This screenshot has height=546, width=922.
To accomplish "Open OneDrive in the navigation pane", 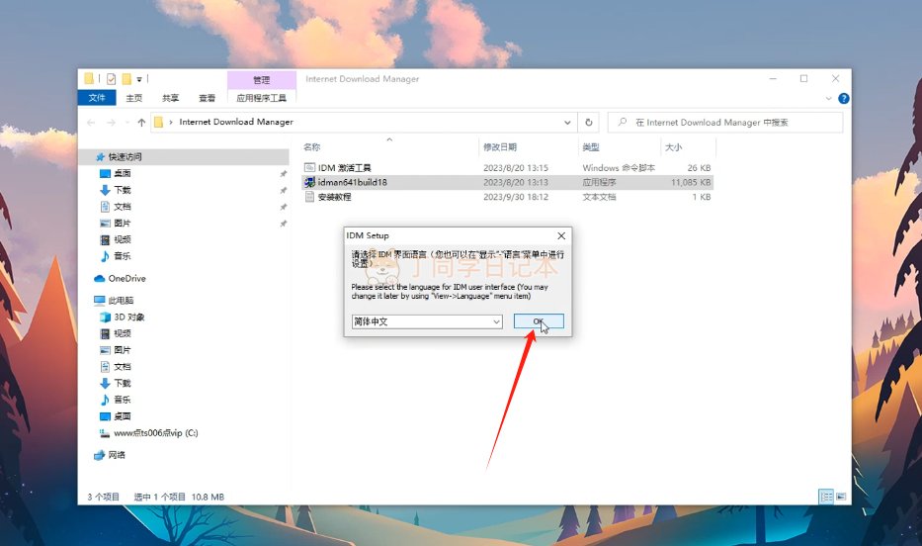I will 126,279.
